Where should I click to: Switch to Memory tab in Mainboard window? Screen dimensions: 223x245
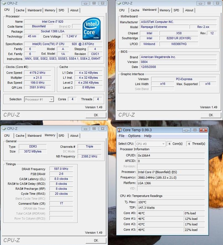click(165, 10)
